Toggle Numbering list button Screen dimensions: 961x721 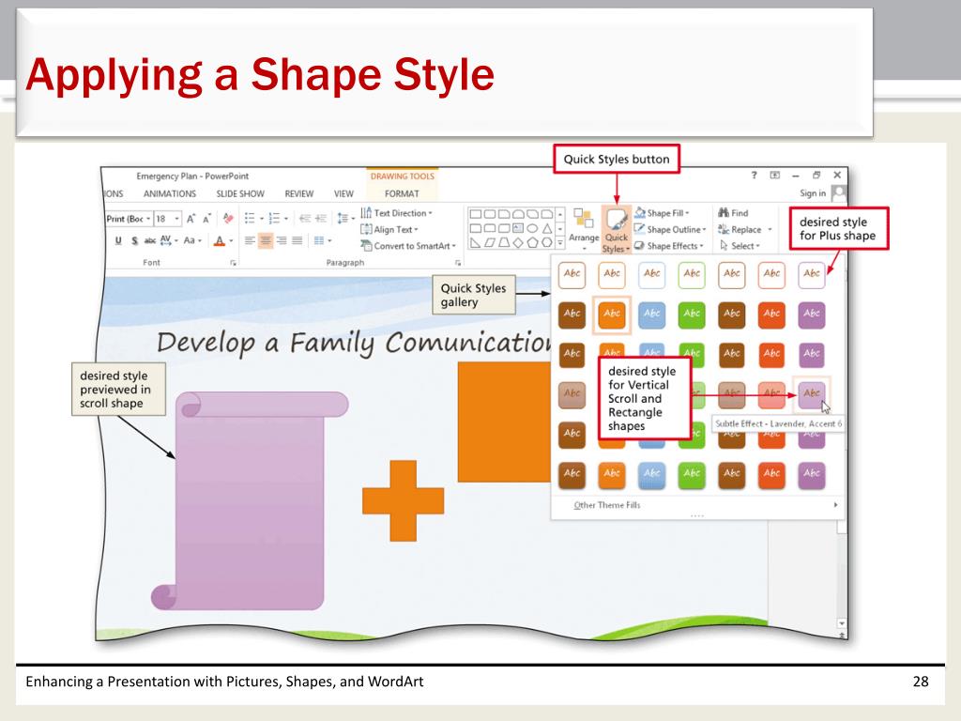tap(274, 218)
